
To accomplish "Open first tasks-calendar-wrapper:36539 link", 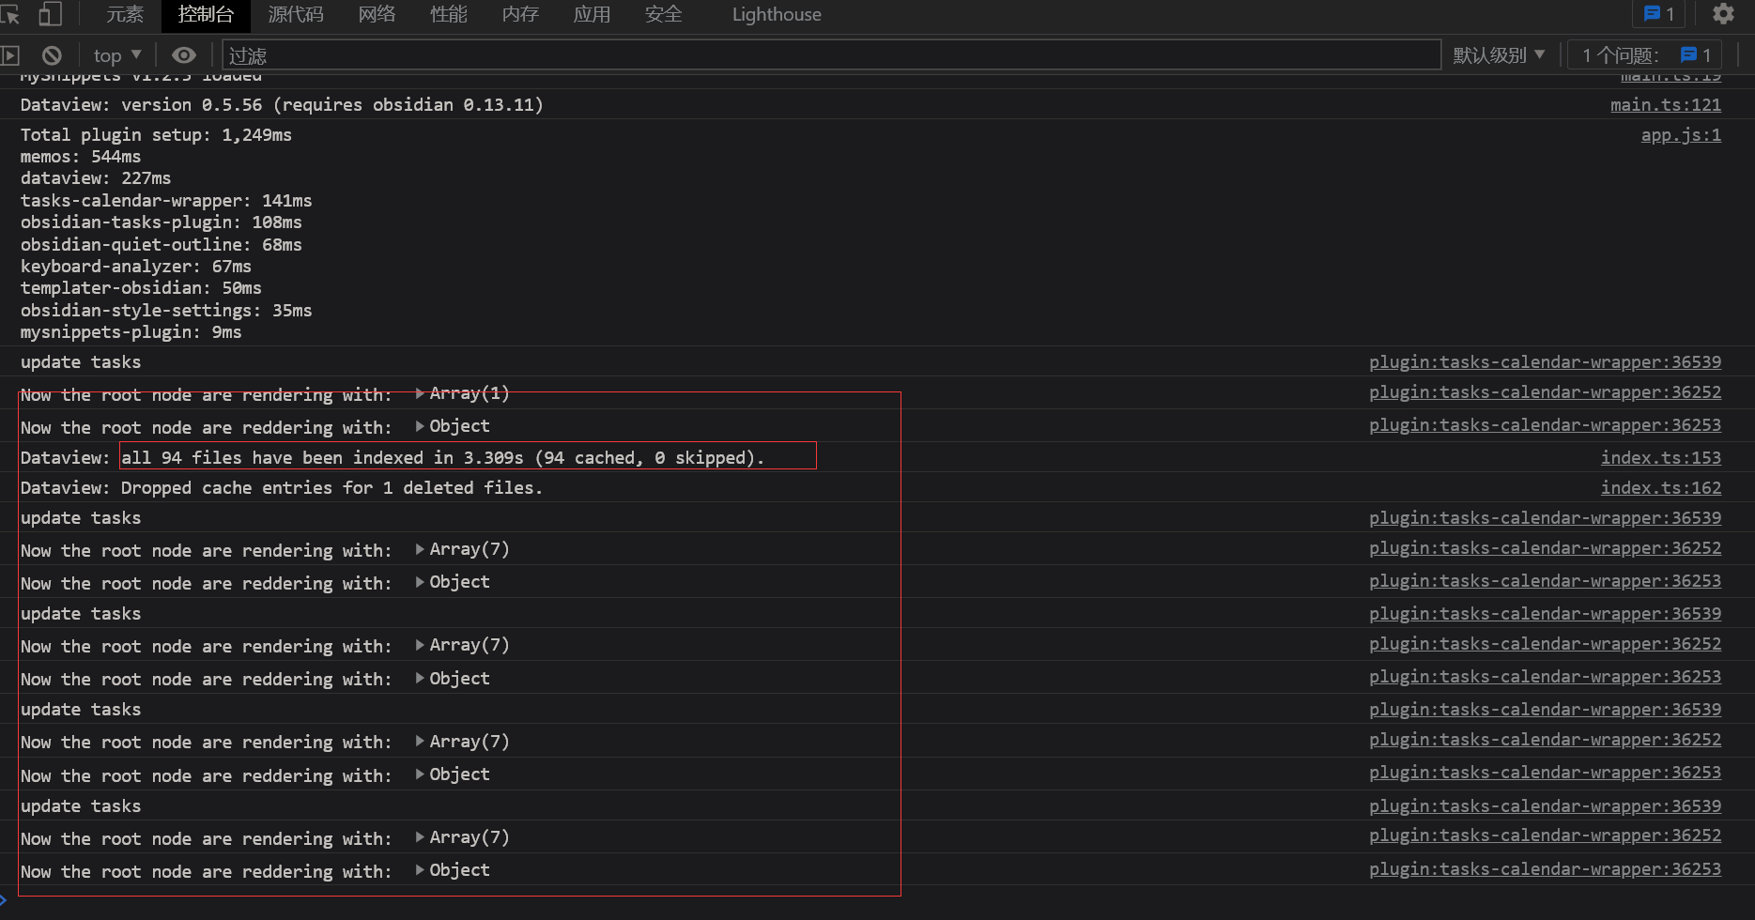I will 1545,362.
